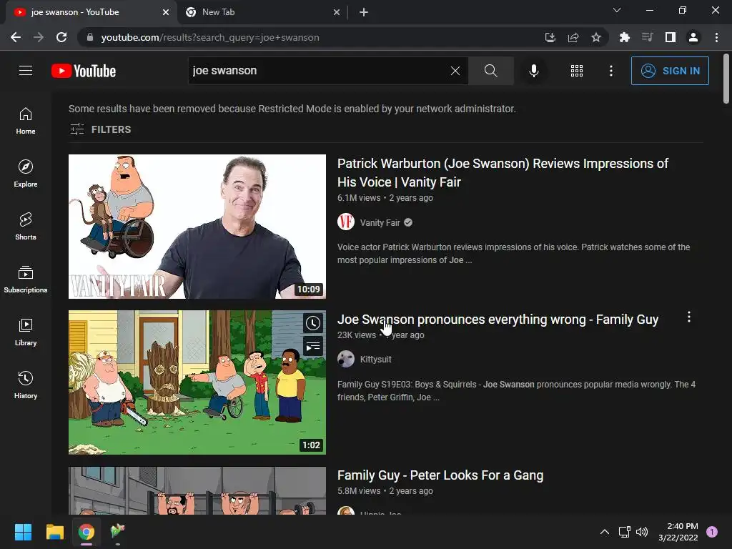Click the Chrome taskbar icon
The image size is (732, 549).
click(x=86, y=532)
